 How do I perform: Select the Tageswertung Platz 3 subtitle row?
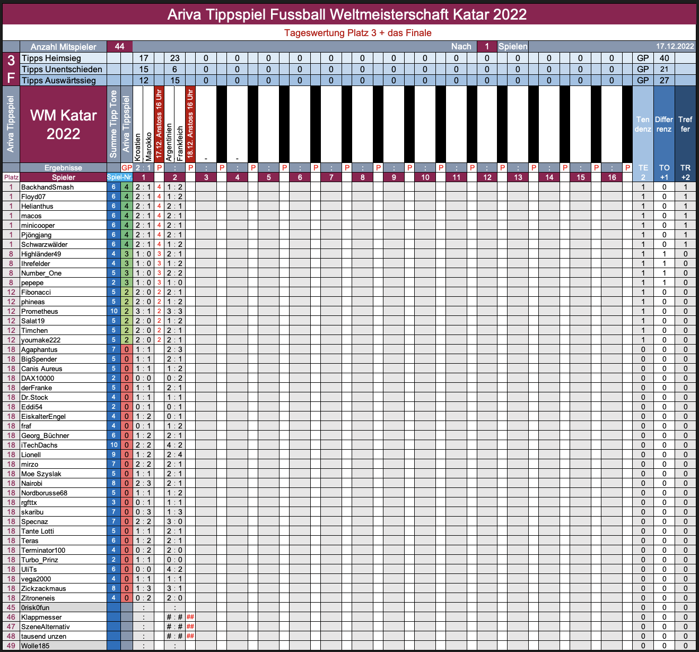click(x=357, y=33)
